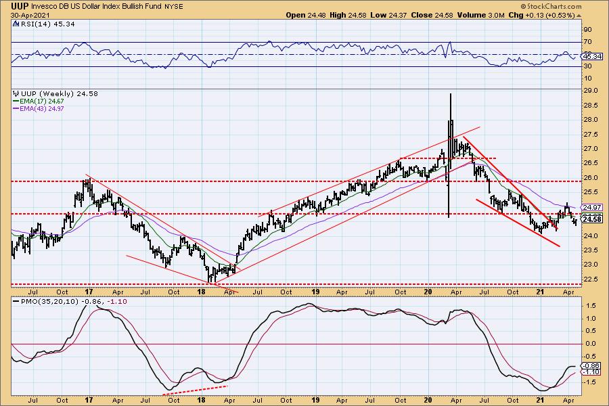Click the chart date '30-Apr-2021'

[x=30, y=15]
